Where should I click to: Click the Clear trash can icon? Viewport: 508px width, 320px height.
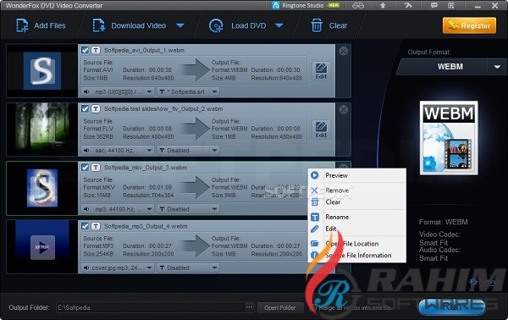pyautogui.click(x=317, y=25)
